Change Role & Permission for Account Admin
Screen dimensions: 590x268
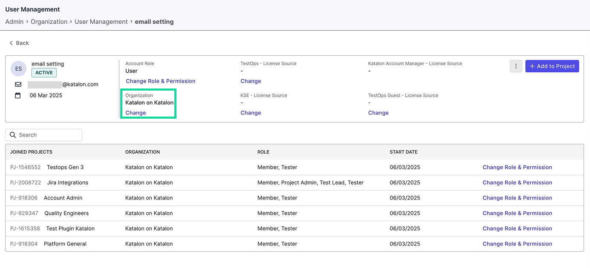tap(517, 198)
